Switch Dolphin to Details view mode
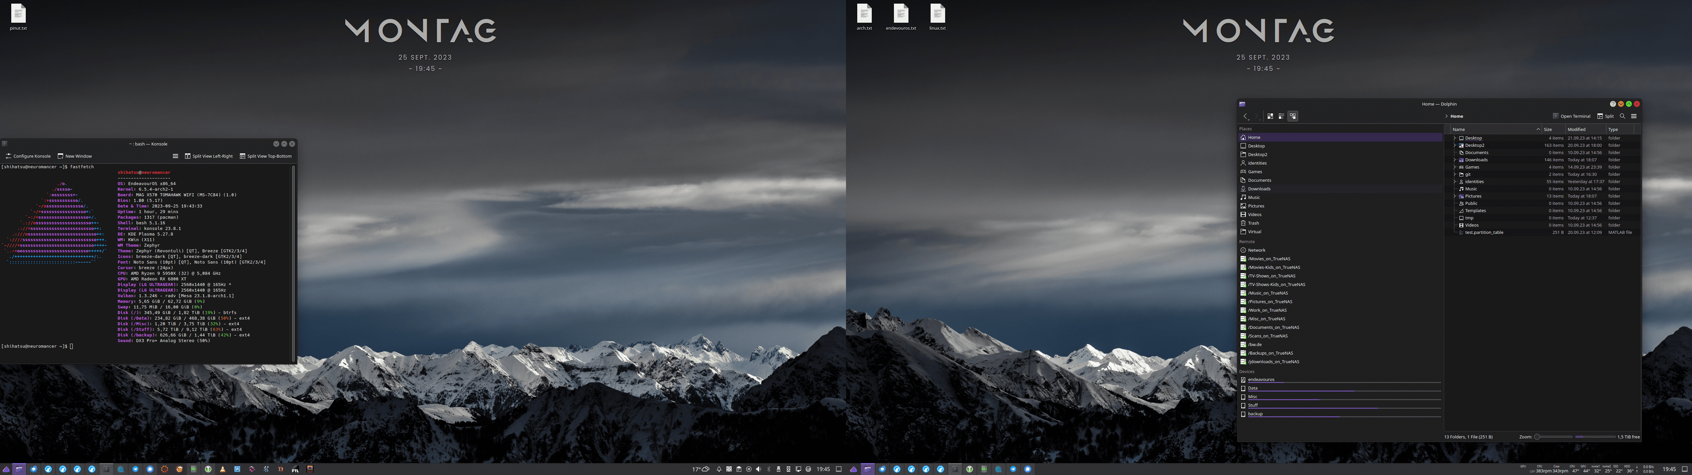Image resolution: width=1692 pixels, height=475 pixels. coord(1293,116)
